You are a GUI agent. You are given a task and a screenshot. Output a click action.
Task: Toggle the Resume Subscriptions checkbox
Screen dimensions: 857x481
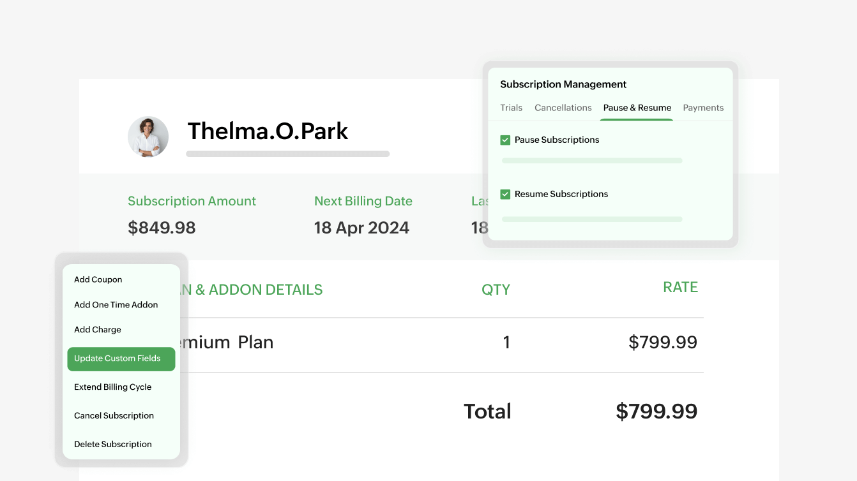click(x=505, y=193)
